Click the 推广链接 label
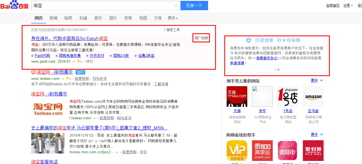 pos(201,38)
